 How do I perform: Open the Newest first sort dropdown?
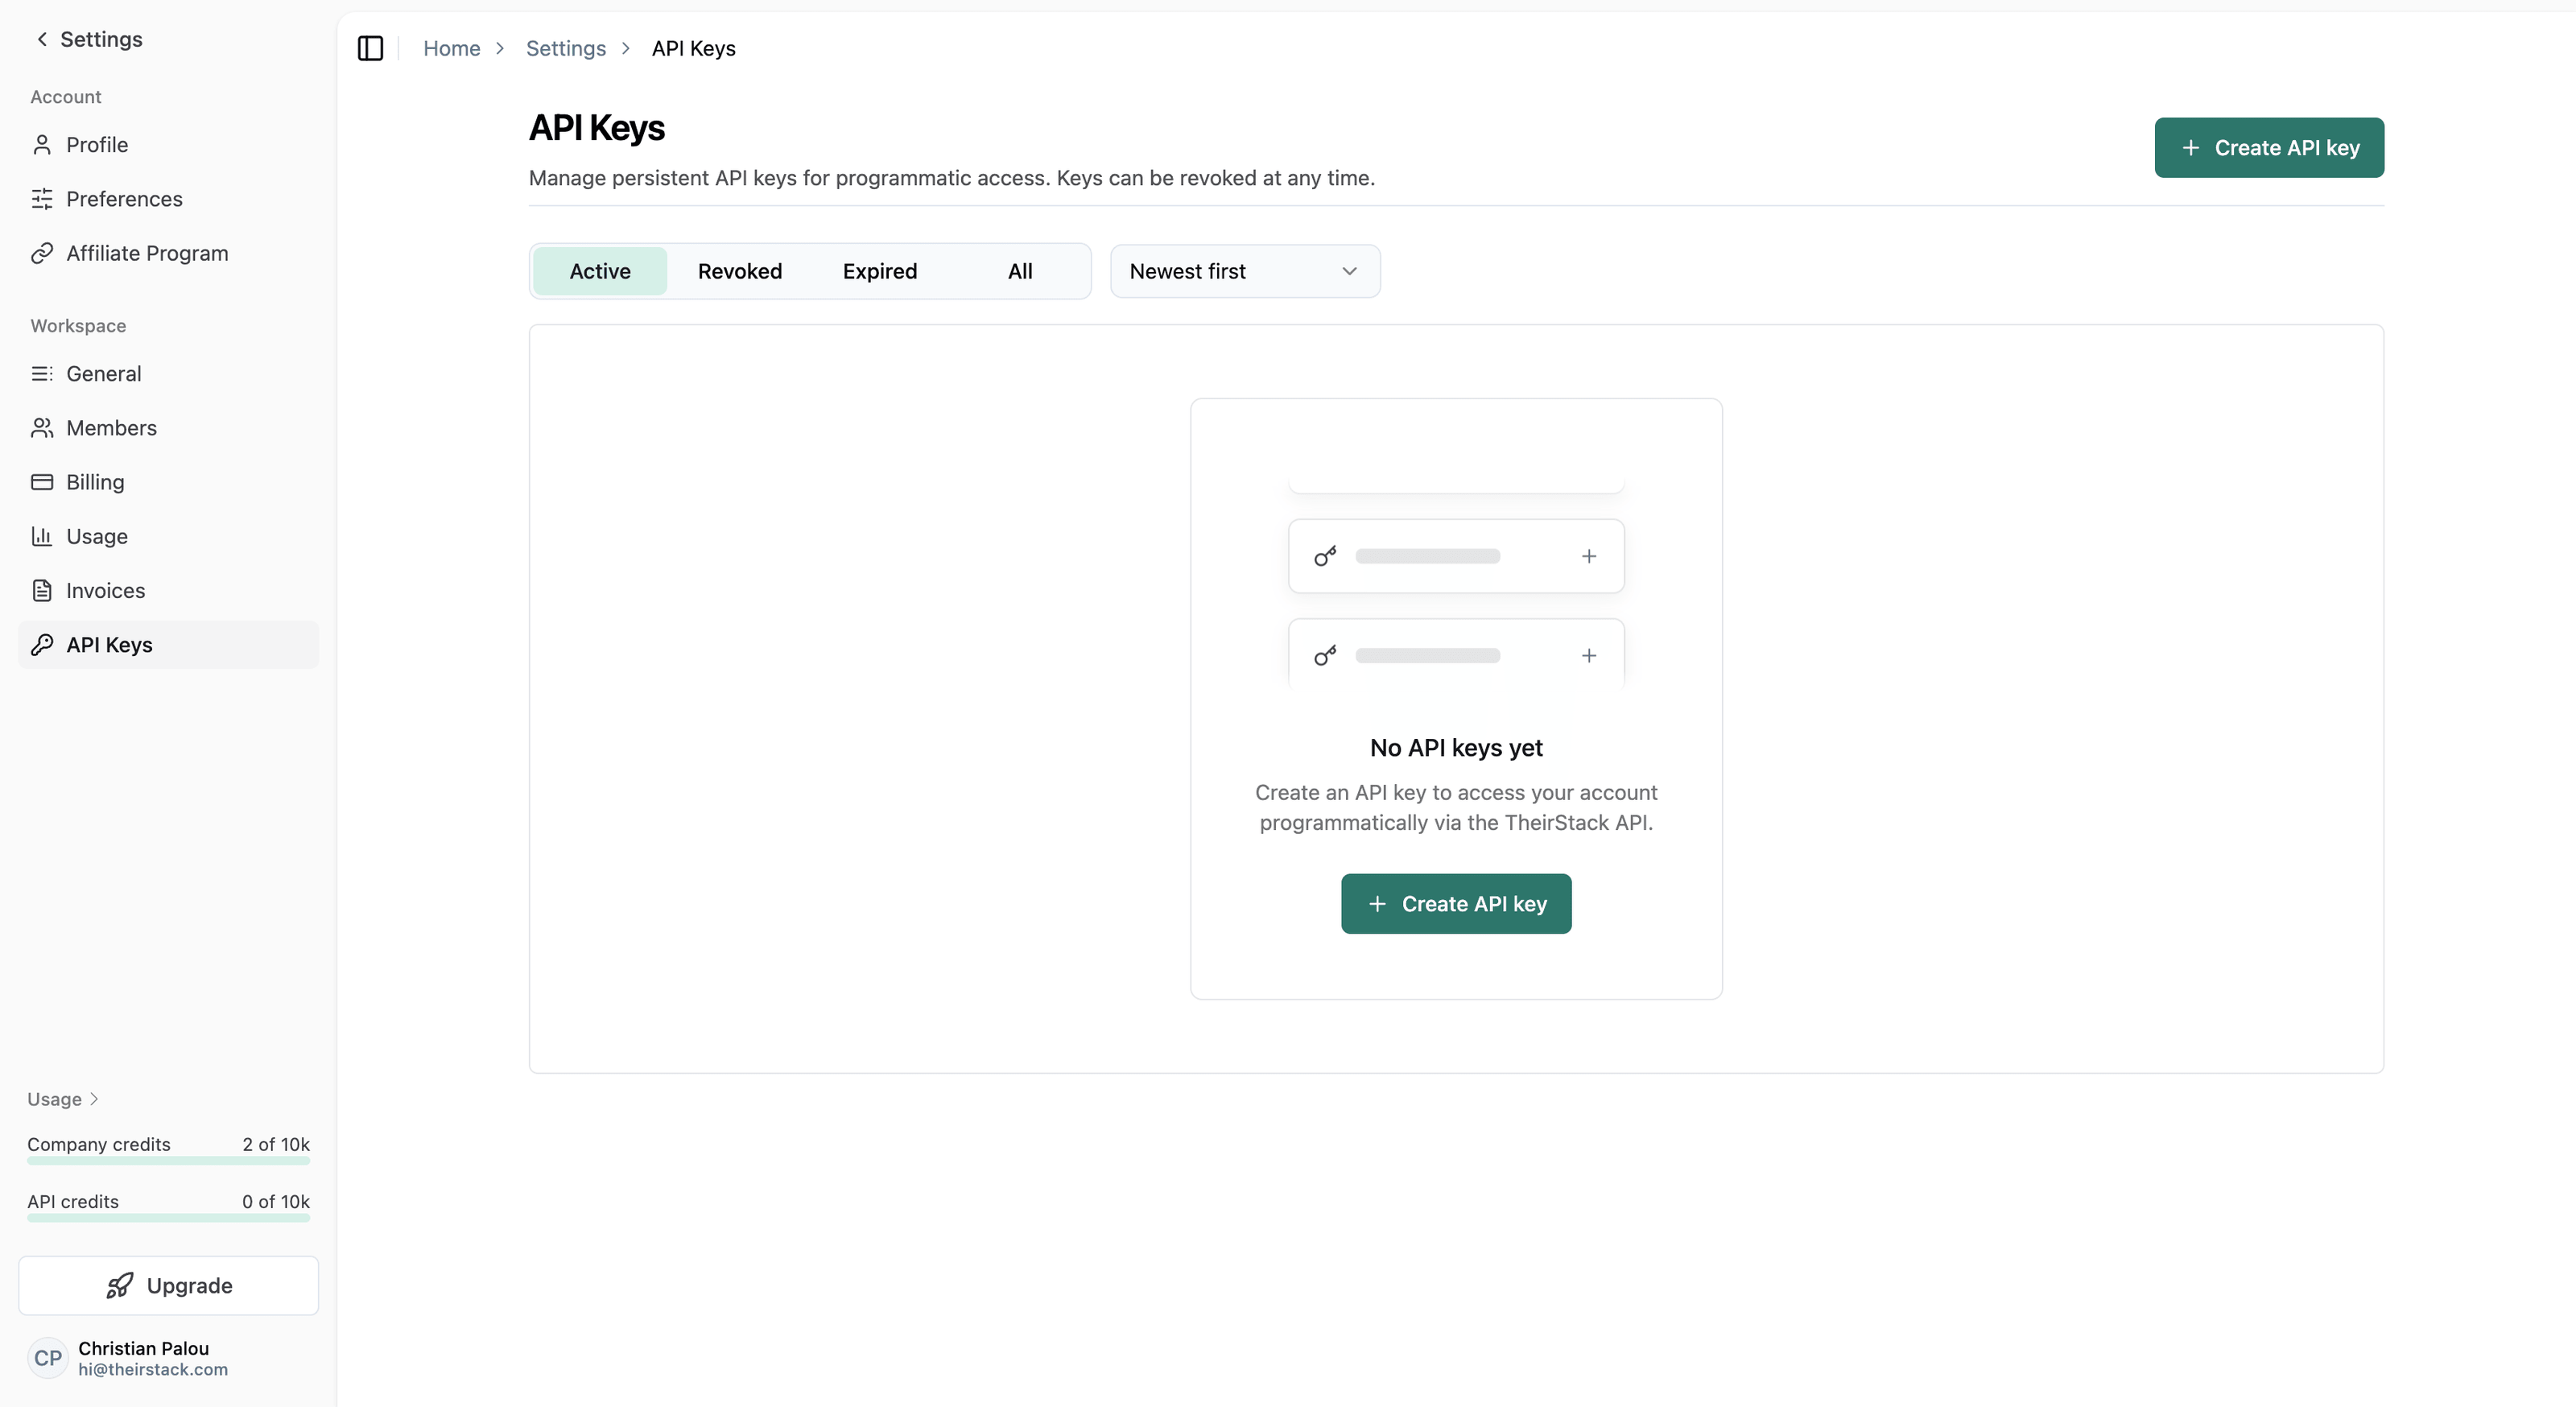click(x=1244, y=271)
